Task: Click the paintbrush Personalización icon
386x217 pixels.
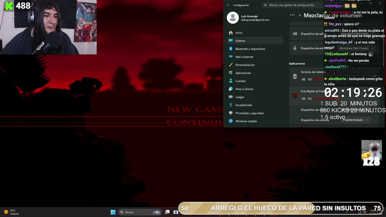Action: coord(231,65)
